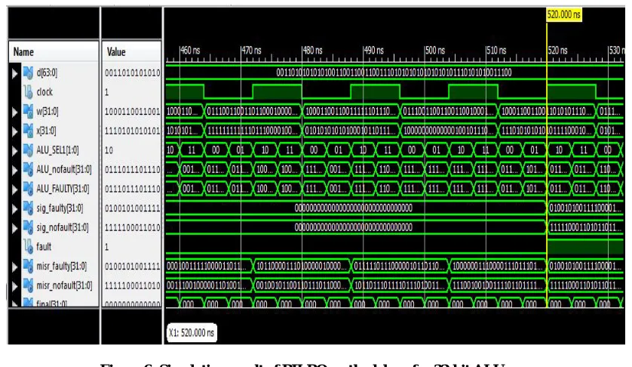The height and width of the screenshot is (367, 632).
Task: Expand the ALU_SEL1[1:0] bus
Action: [15, 151]
